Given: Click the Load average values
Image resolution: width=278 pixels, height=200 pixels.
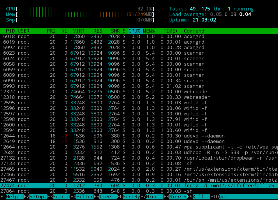Looking at the screenshot, I should [x=231, y=14].
